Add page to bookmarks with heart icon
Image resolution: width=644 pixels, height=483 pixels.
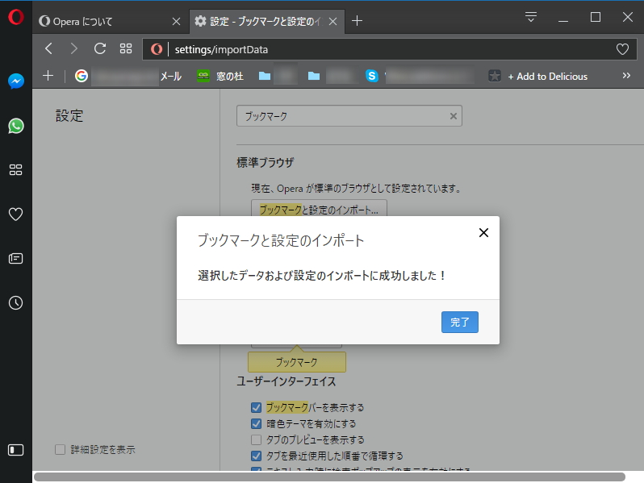622,49
